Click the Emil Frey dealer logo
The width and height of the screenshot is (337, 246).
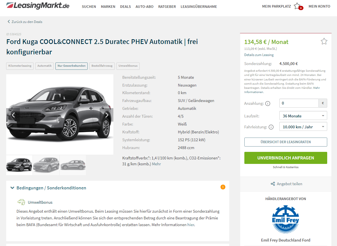[x=285, y=219]
